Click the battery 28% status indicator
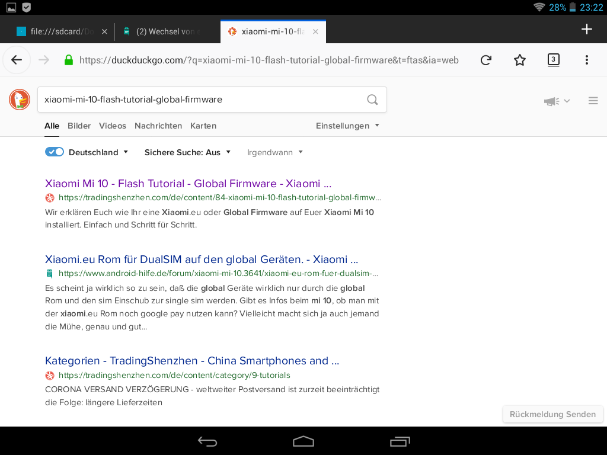 (562, 7)
